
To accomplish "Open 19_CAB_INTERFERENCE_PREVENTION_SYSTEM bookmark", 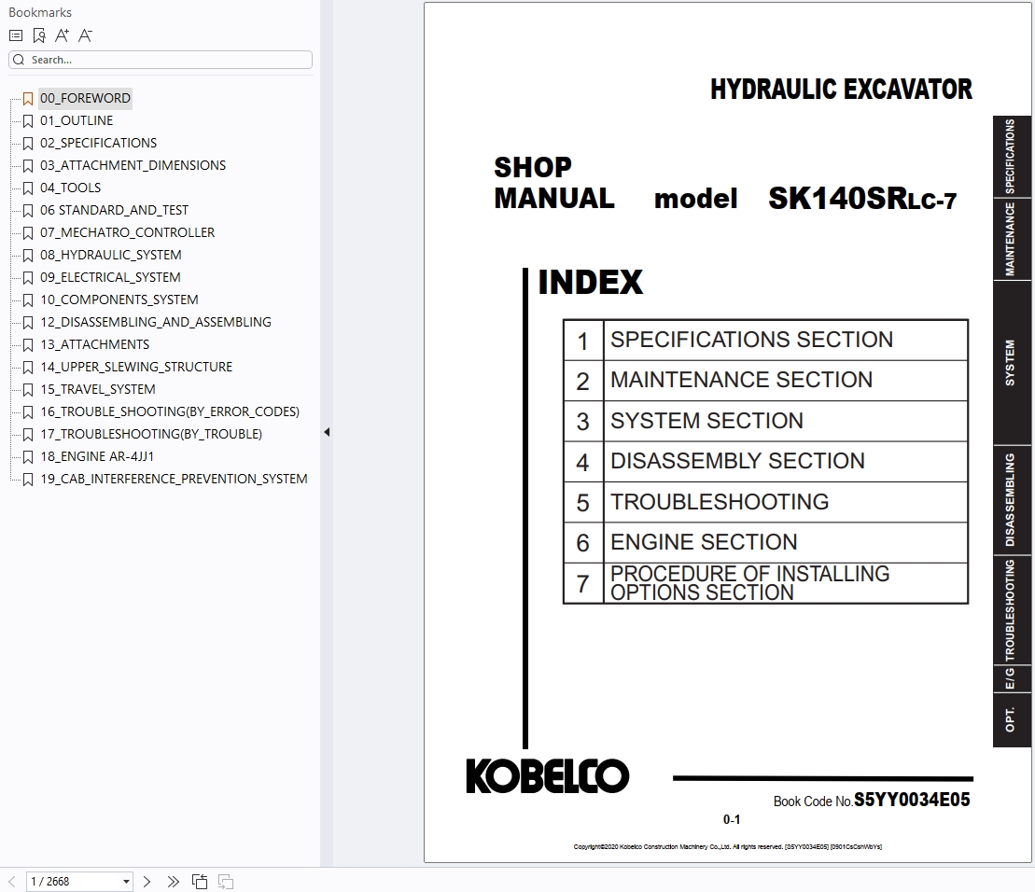I will pos(174,480).
